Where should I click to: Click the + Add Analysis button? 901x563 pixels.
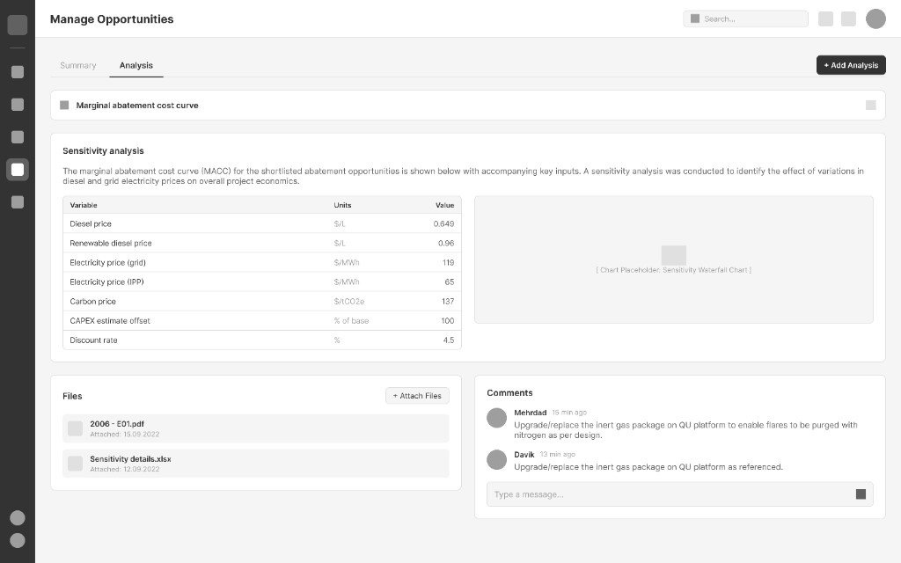click(x=851, y=65)
